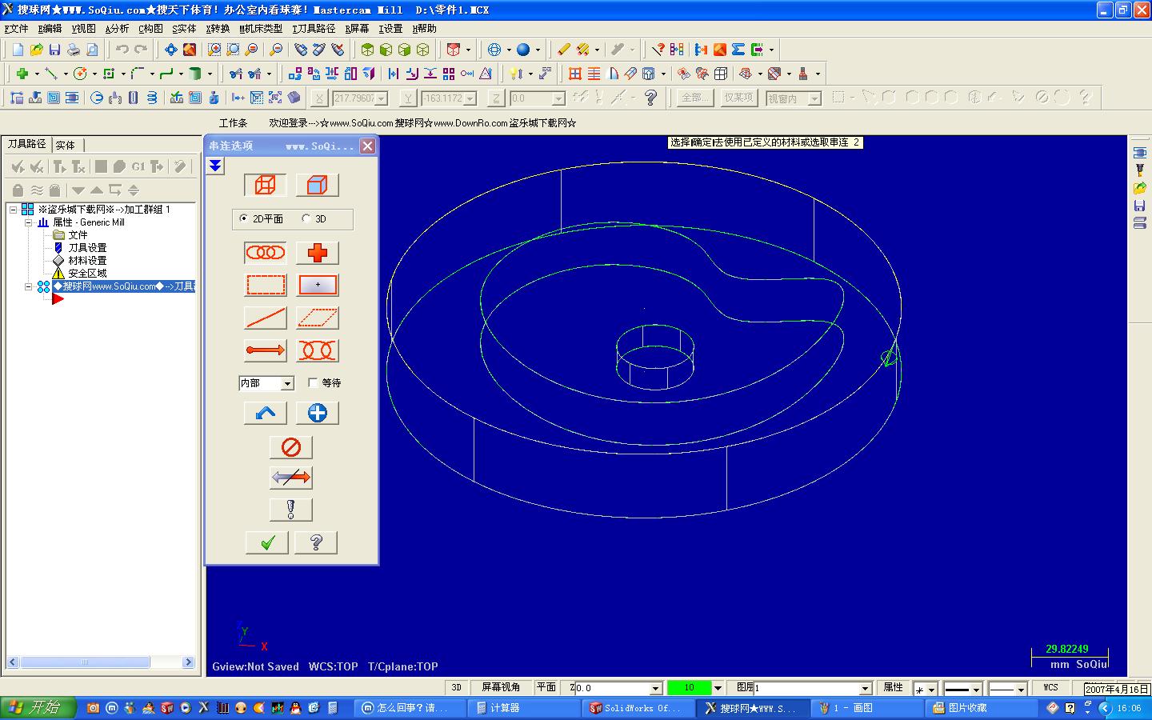Open the A分析 menu

(x=117, y=29)
